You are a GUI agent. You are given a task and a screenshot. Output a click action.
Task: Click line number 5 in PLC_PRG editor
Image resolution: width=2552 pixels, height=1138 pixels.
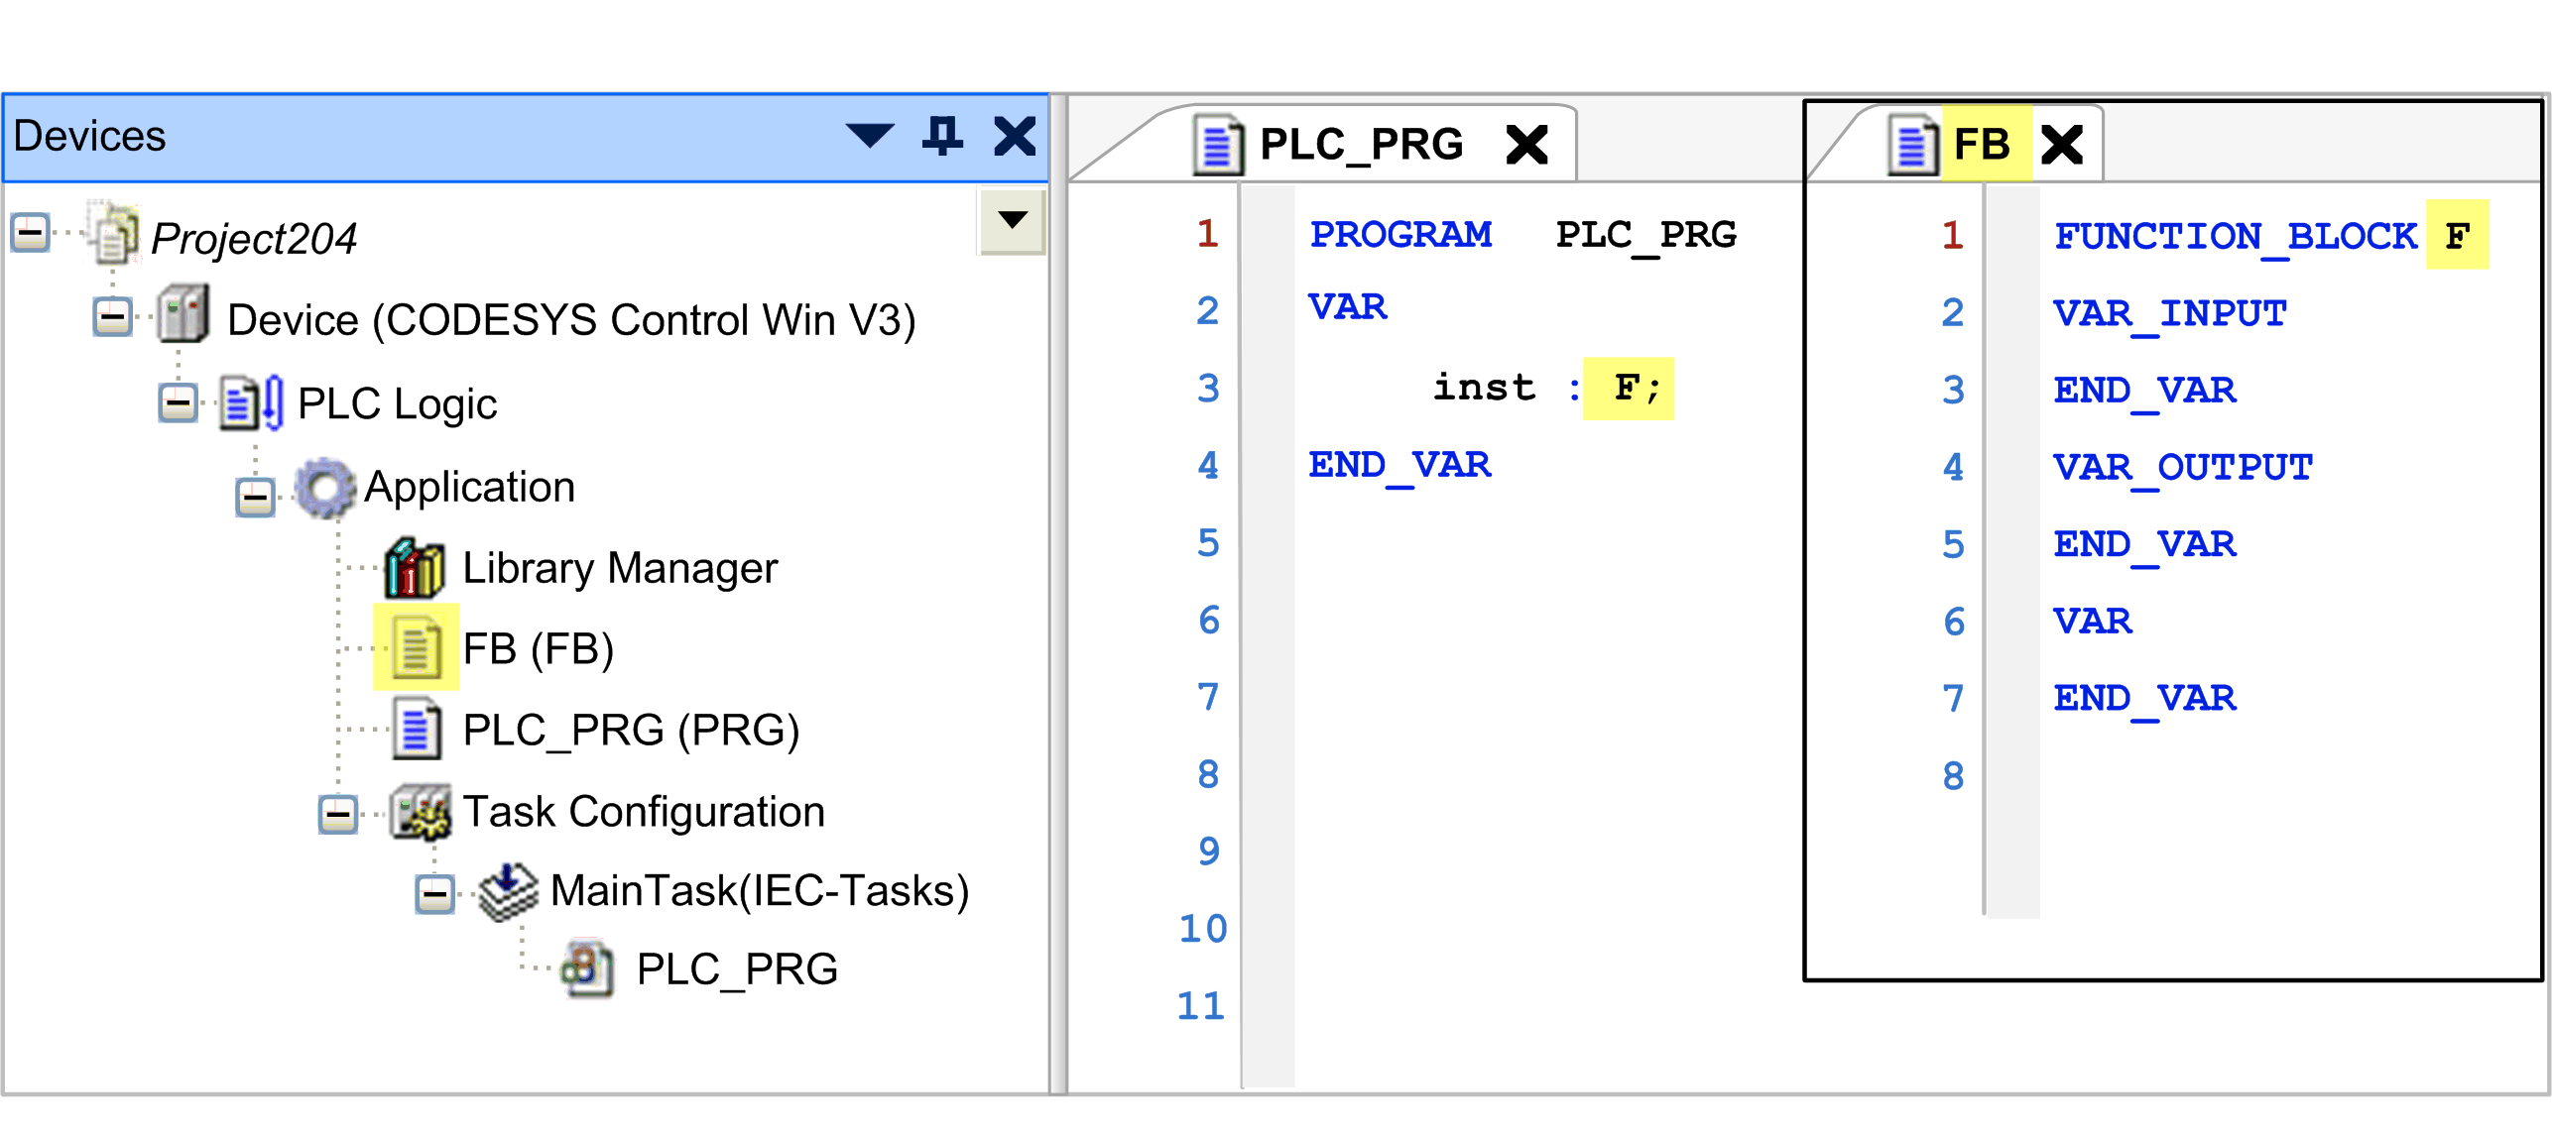point(1208,542)
